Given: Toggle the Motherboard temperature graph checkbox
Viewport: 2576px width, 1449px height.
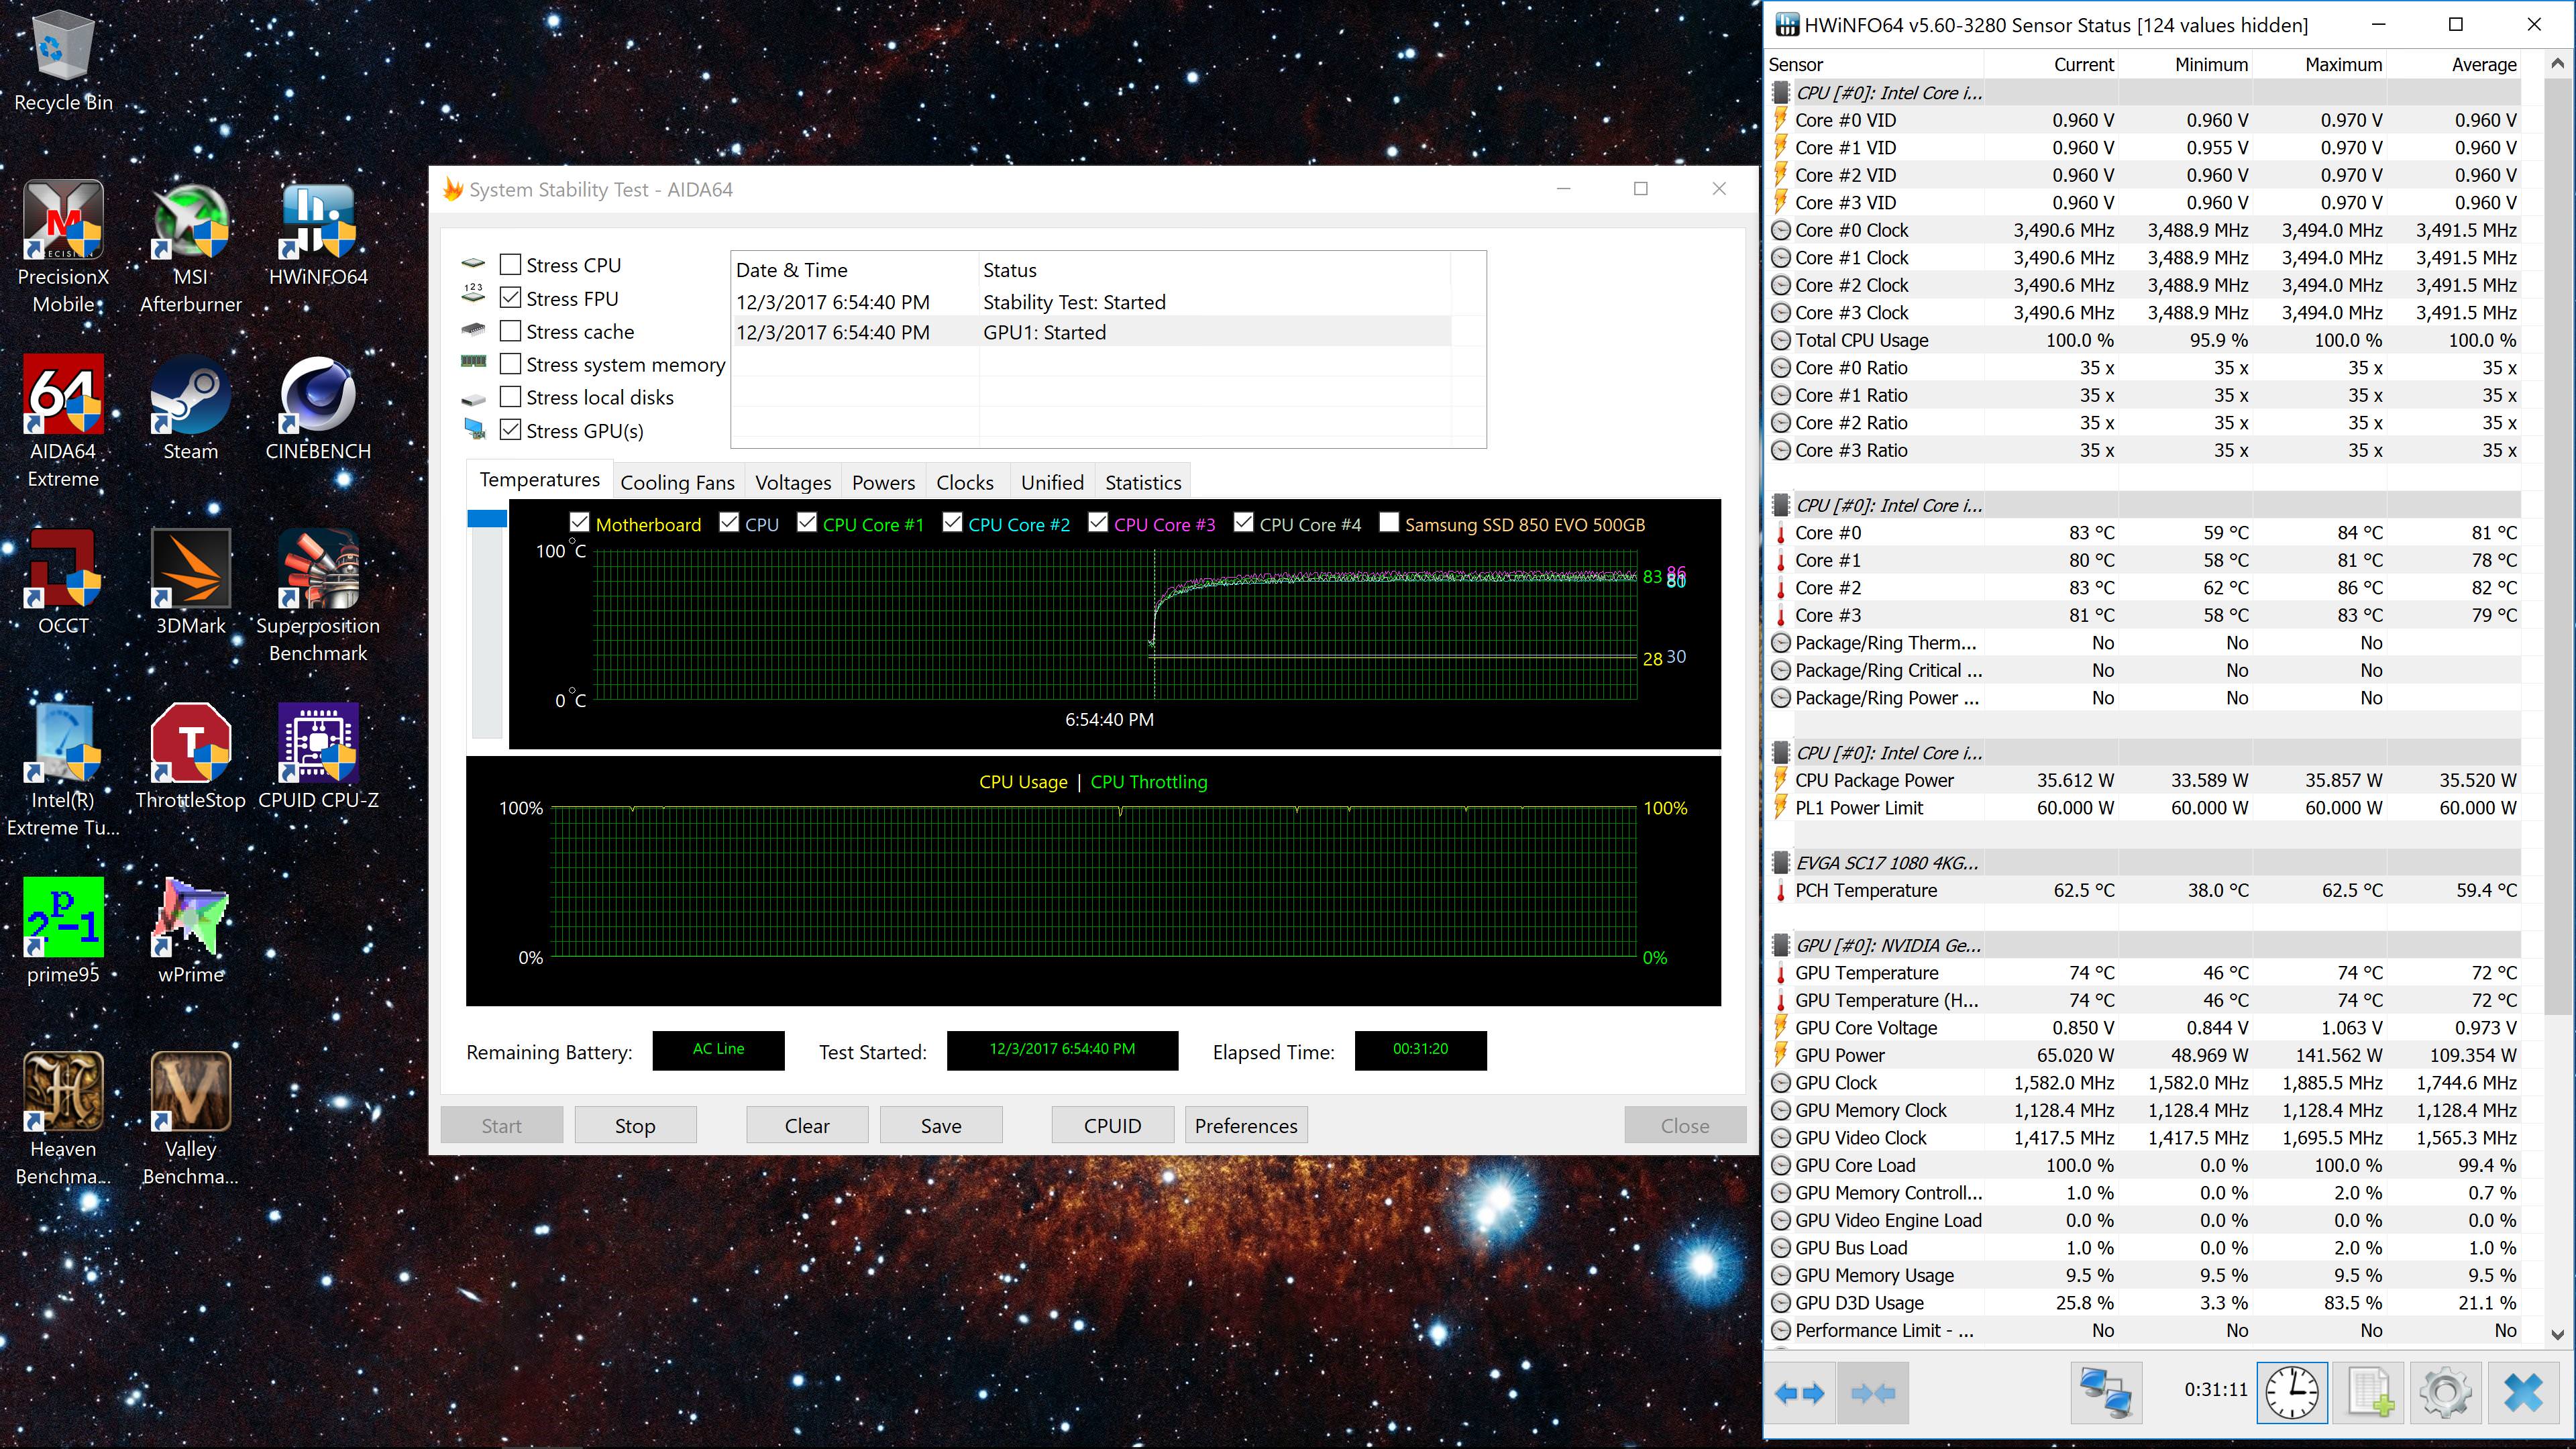Looking at the screenshot, I should 579,523.
